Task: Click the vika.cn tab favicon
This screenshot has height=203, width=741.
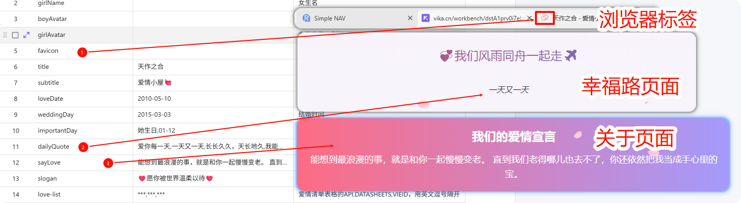Action: (x=425, y=18)
